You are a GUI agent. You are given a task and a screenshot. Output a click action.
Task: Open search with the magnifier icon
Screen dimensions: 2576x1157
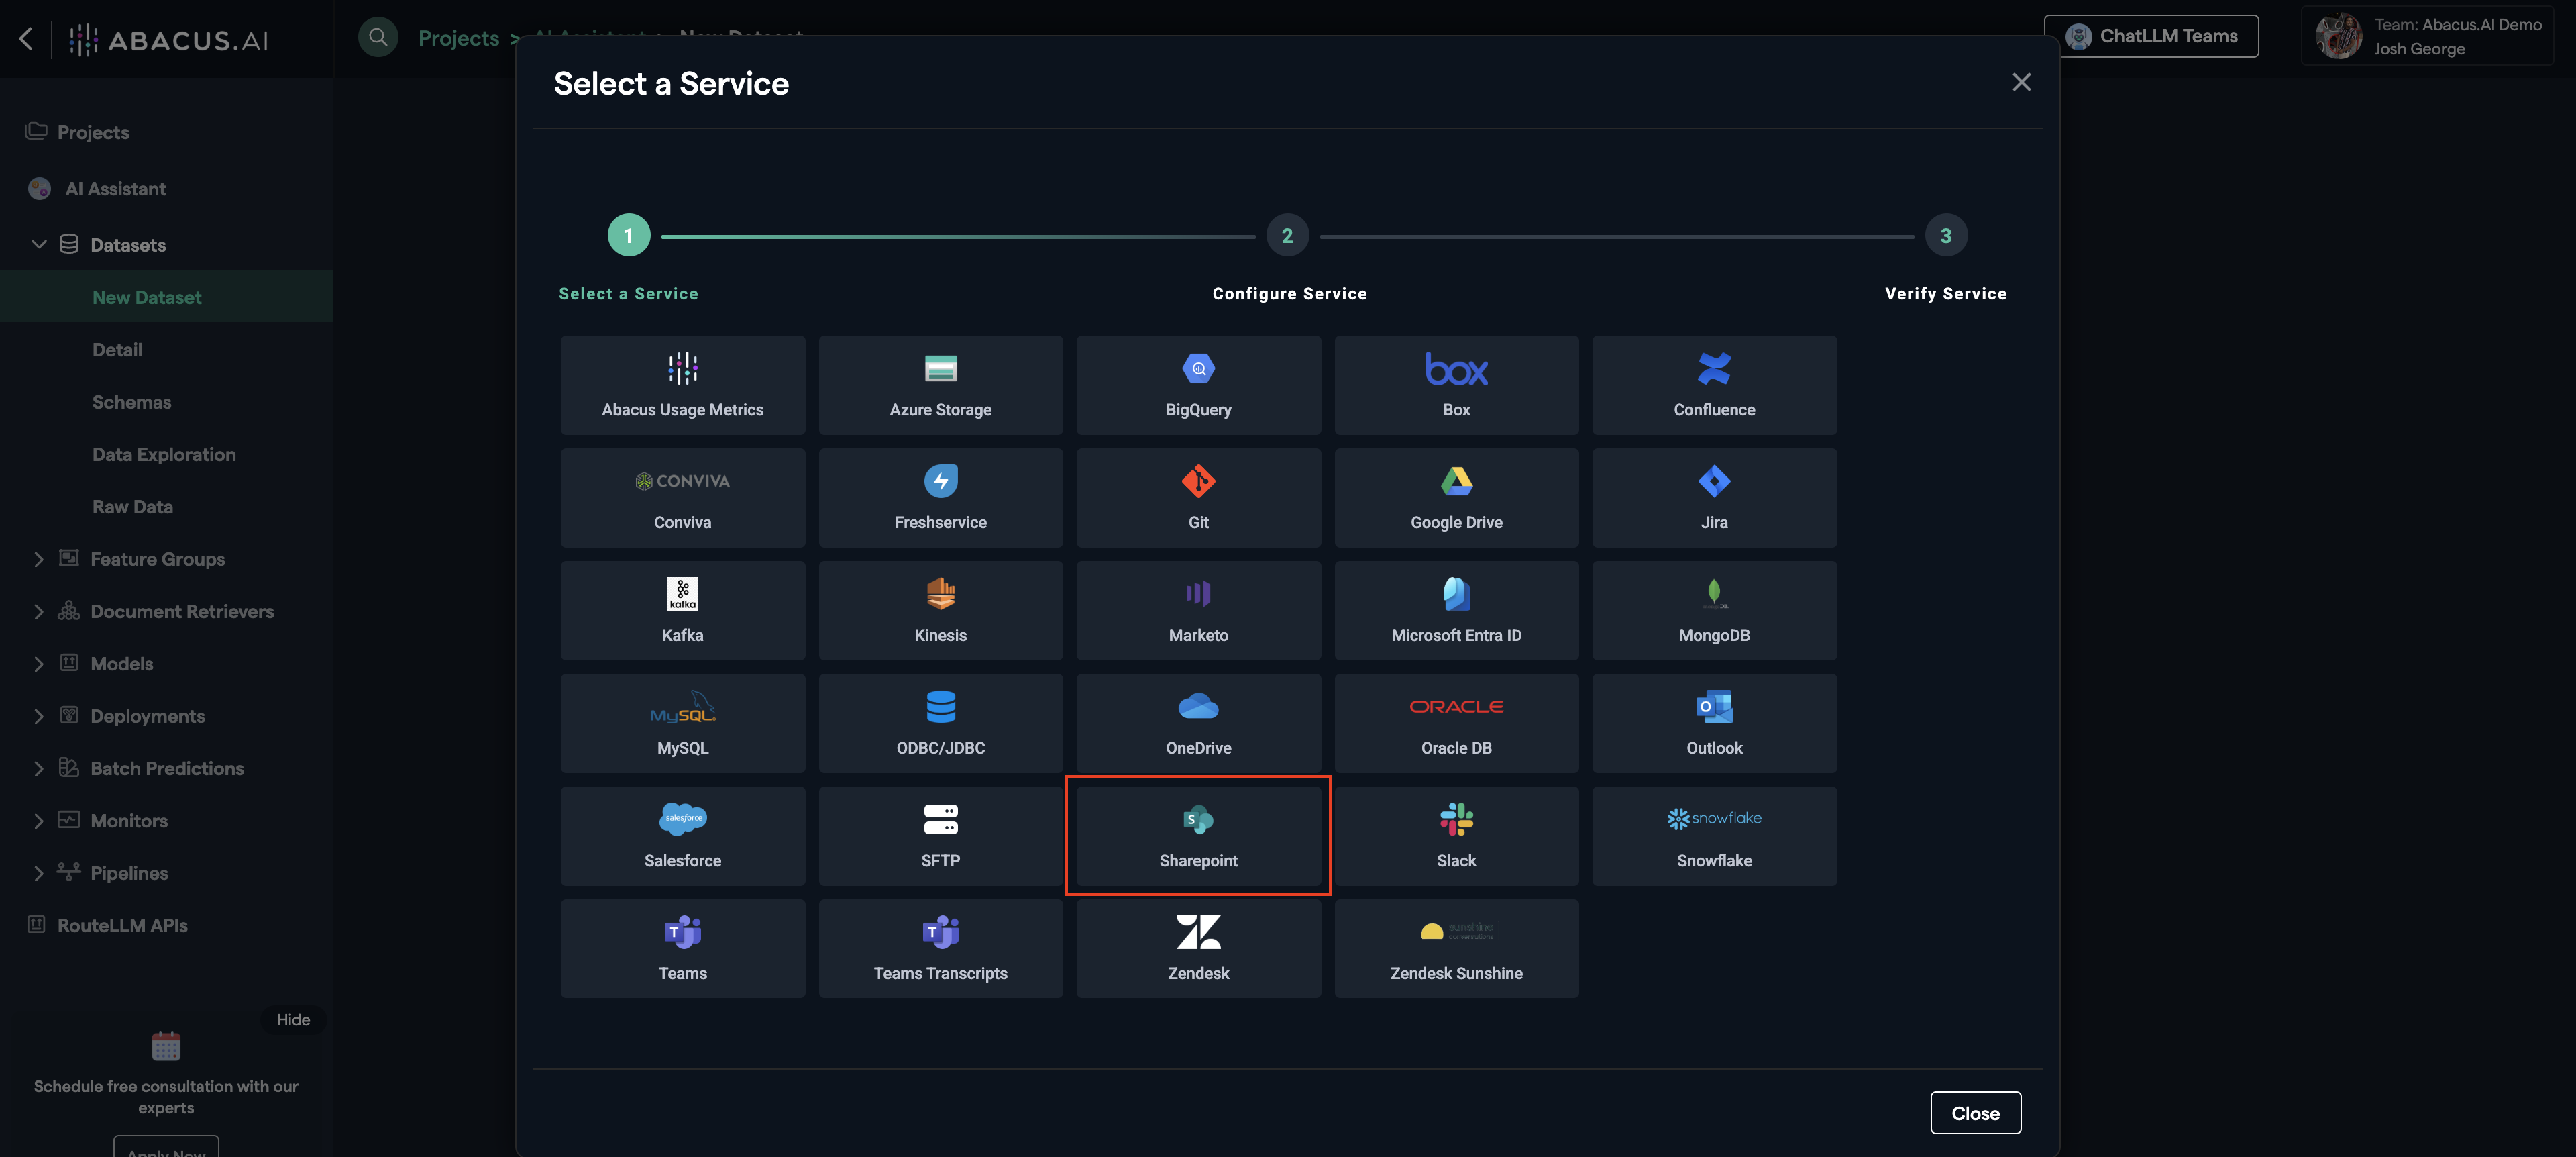[378, 37]
